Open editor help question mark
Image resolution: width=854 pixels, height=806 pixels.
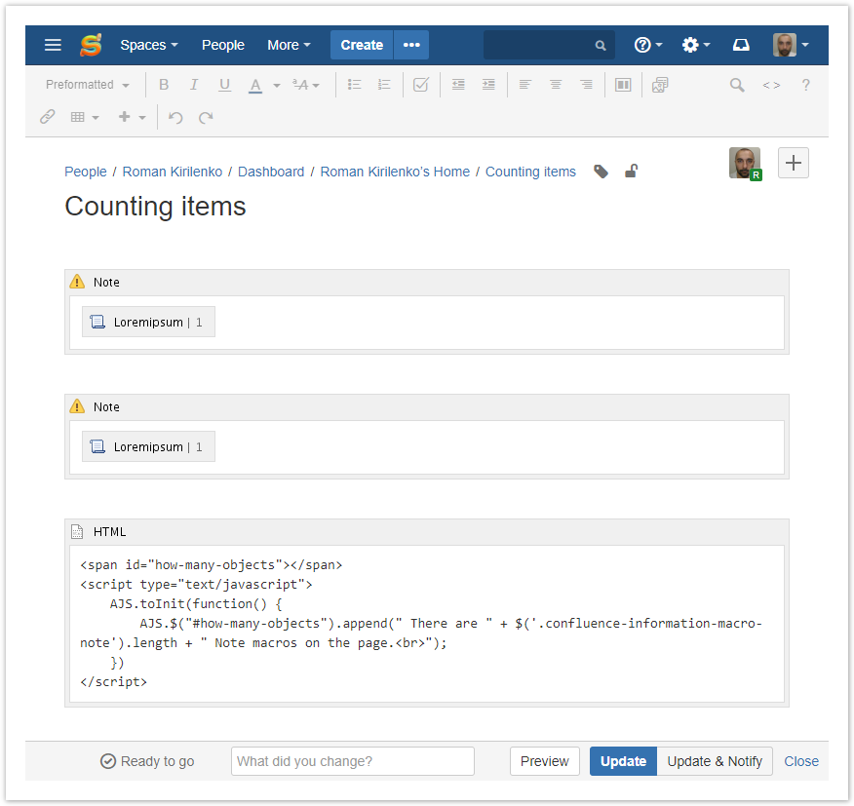805,85
